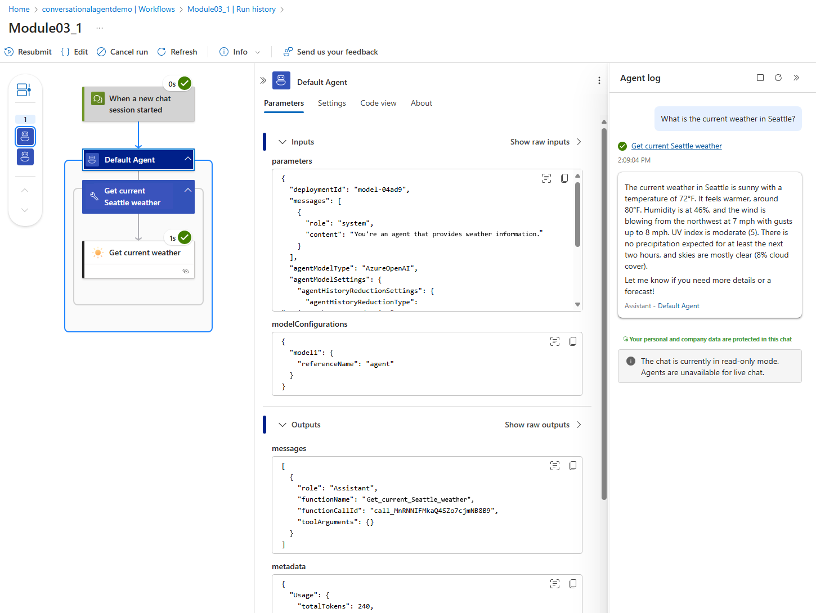The width and height of the screenshot is (816, 613).
Task: Click the Resubmit play icon on the toolbar
Action: pos(9,52)
